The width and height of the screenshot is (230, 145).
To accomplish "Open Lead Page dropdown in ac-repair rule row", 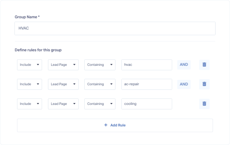I will (63, 84).
